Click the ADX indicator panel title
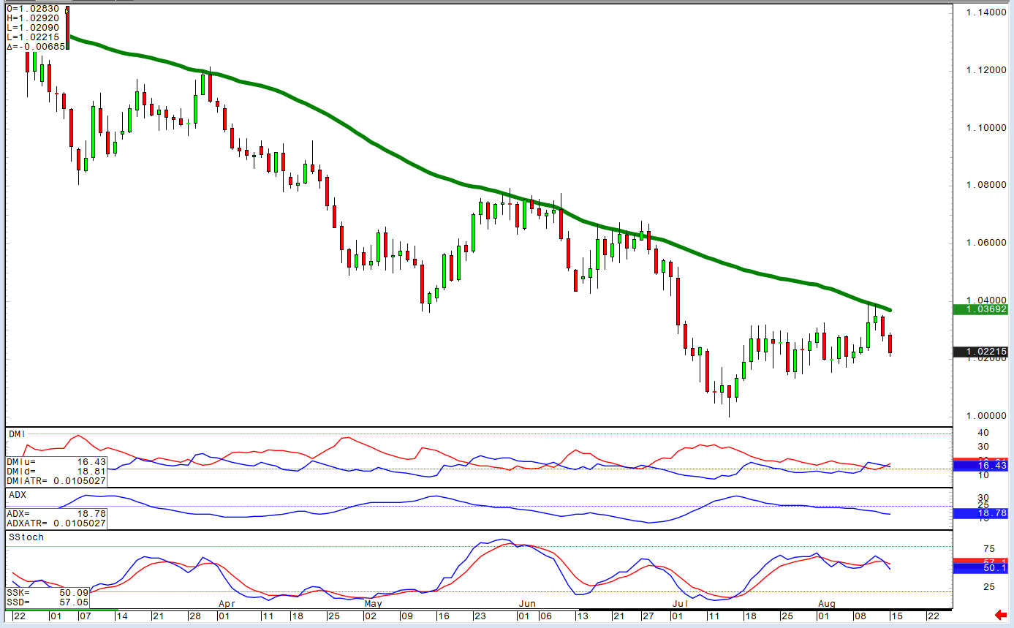 [16, 495]
